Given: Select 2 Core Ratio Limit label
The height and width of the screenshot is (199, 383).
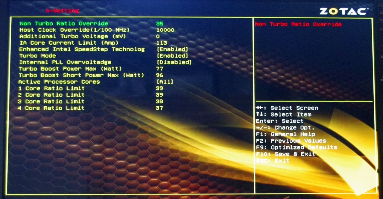Looking at the screenshot, I should coord(51,95).
